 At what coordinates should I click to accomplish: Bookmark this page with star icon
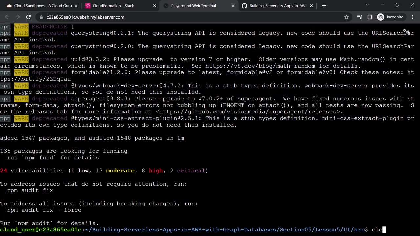click(346, 17)
